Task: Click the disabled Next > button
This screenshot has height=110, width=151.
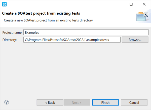Action: 77,102
